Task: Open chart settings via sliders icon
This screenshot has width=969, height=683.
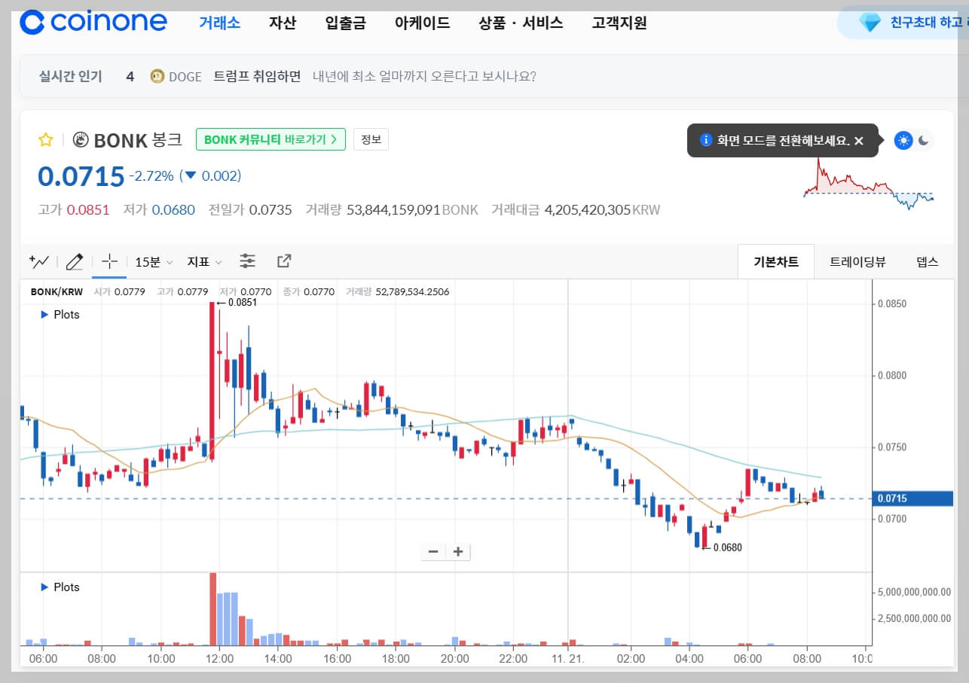Action: point(248,261)
